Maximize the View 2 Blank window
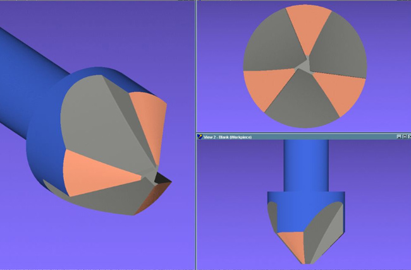This screenshot has width=411, height=270. [x=403, y=136]
